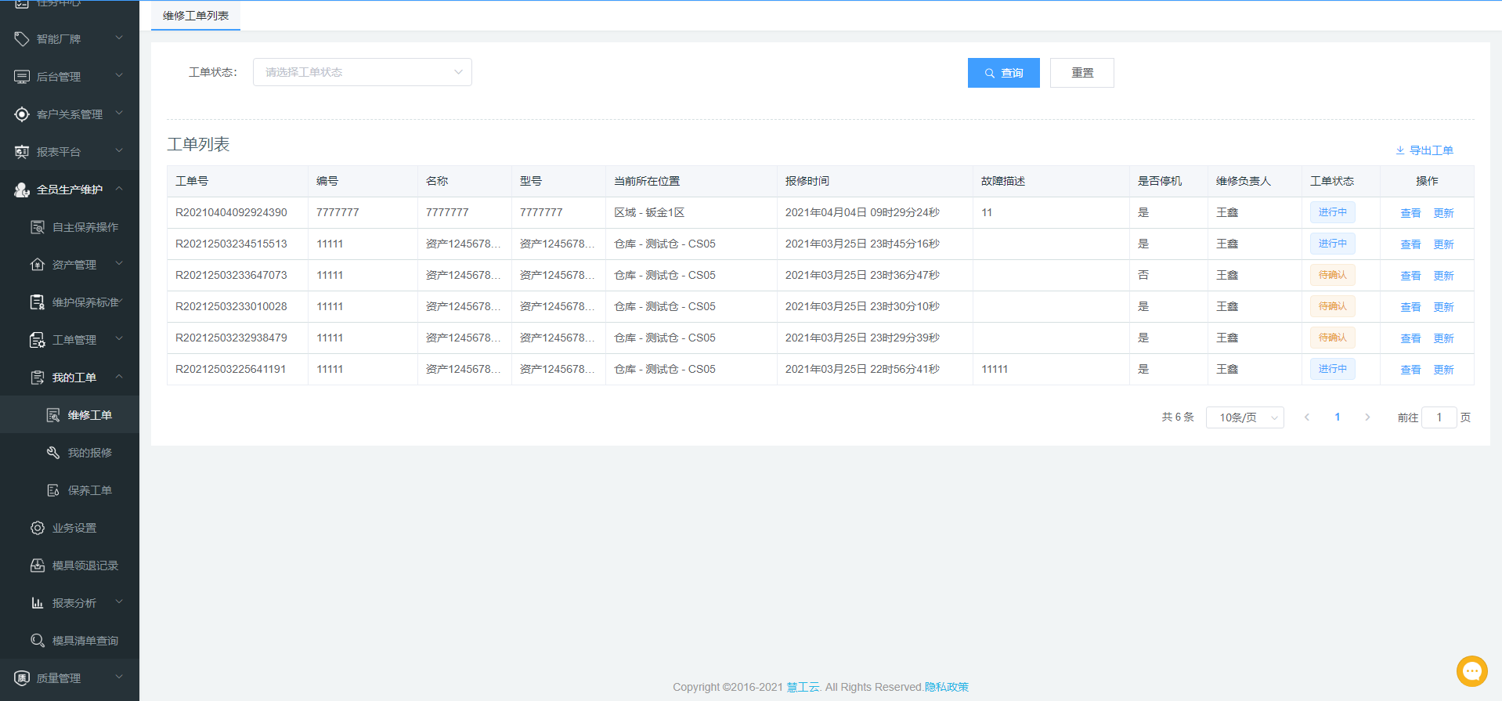Open the 工单状态 dropdown selector
The height and width of the screenshot is (701, 1502).
pos(362,72)
